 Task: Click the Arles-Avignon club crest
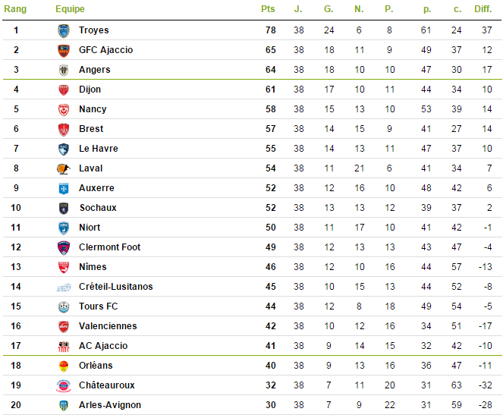(64, 406)
